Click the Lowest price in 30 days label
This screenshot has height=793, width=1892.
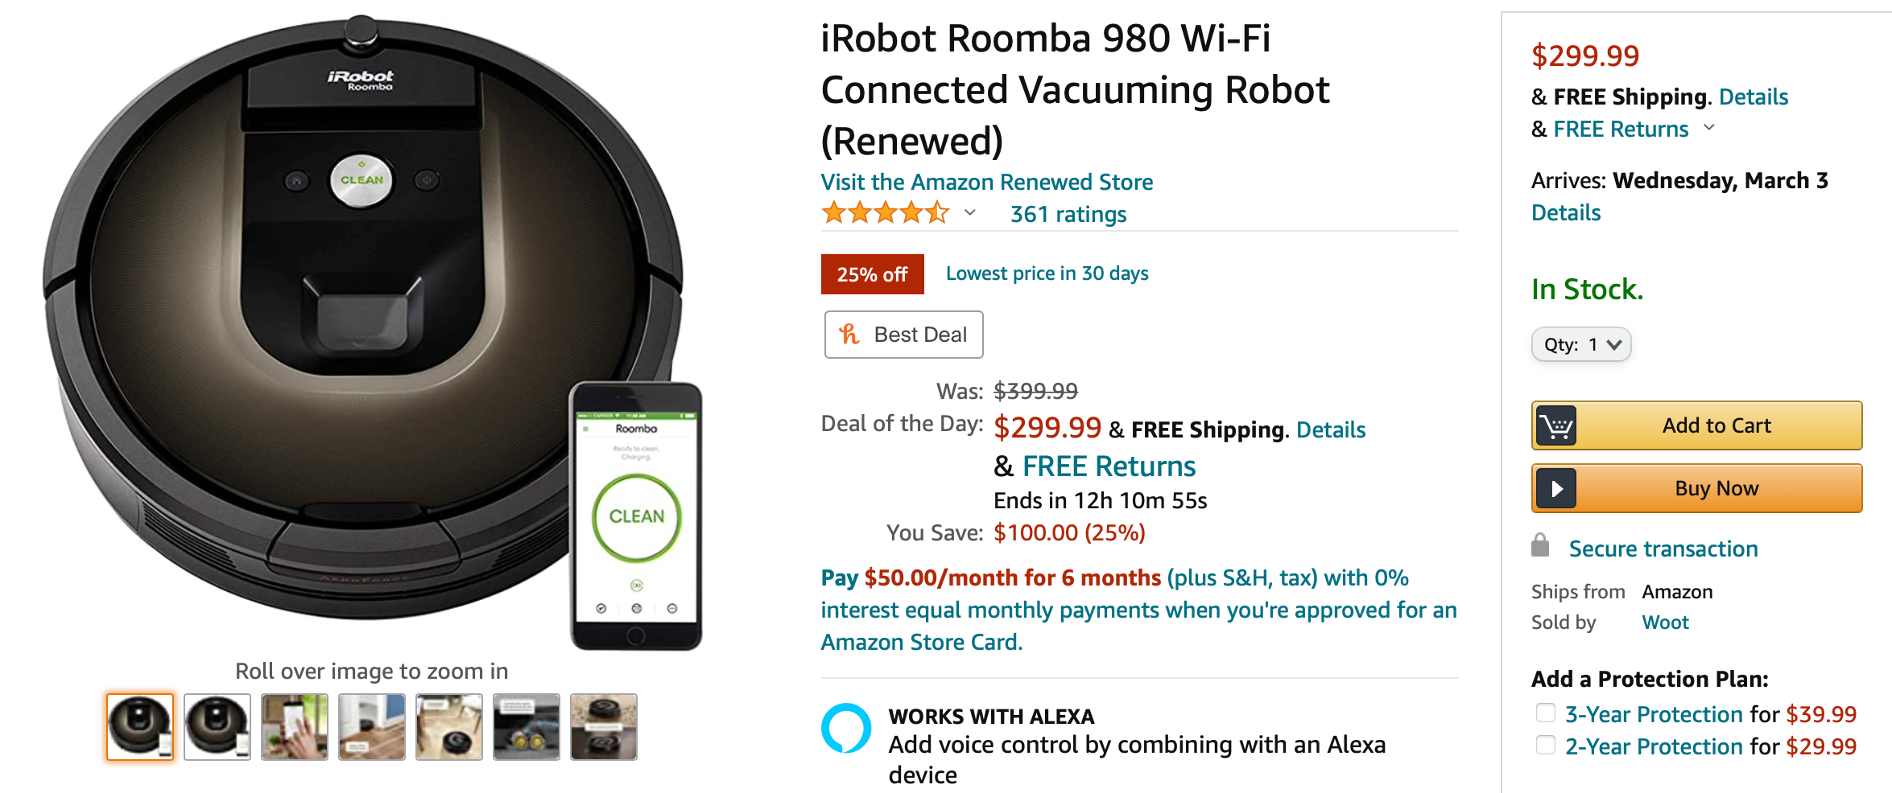(1047, 273)
